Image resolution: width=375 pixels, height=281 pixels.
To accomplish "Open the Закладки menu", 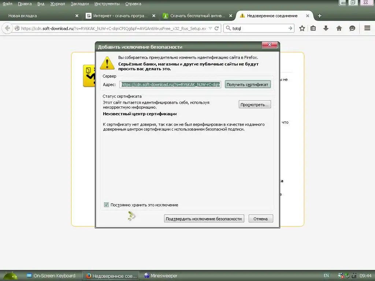I will 79,4.
